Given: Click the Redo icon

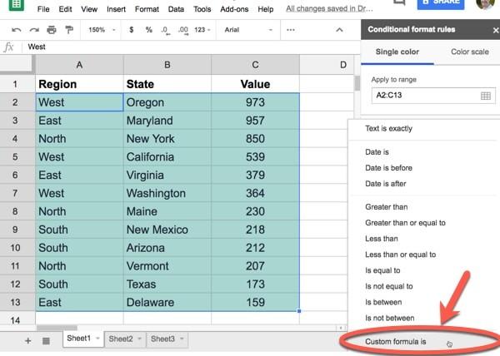Looking at the screenshot, I should [34, 30].
